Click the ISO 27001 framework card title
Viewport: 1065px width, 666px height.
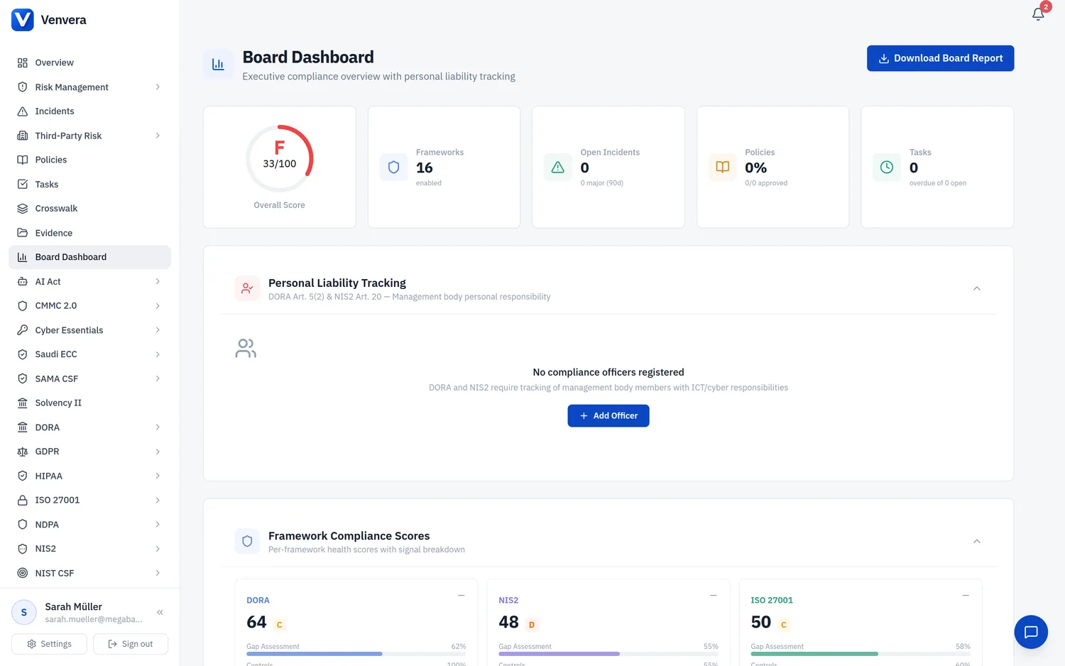pyautogui.click(x=772, y=600)
